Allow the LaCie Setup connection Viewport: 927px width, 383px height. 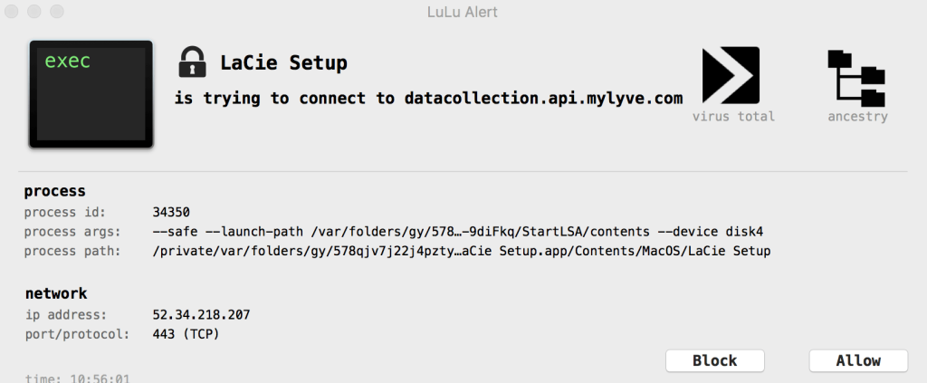(857, 360)
